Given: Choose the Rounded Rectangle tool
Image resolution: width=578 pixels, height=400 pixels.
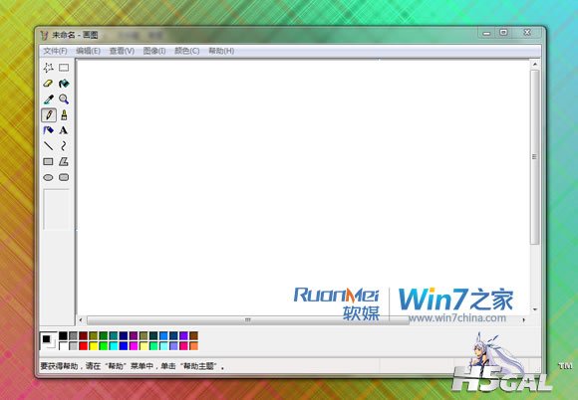Looking at the screenshot, I should pyautogui.click(x=64, y=178).
